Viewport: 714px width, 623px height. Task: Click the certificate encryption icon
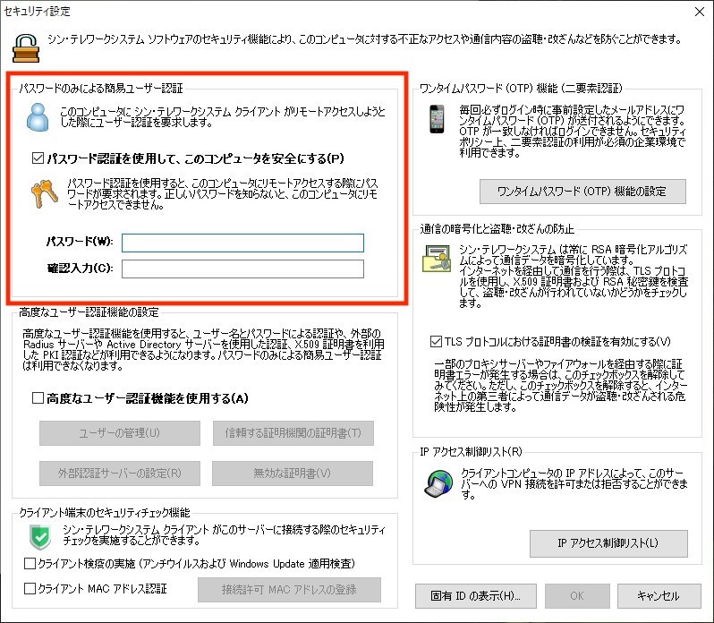437,258
